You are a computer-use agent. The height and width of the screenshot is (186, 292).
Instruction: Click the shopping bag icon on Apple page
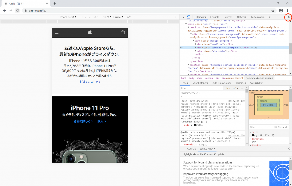(x=123, y=33)
